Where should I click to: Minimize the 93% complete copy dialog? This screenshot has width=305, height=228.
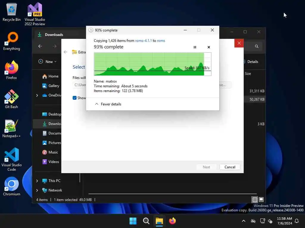pos(185,30)
